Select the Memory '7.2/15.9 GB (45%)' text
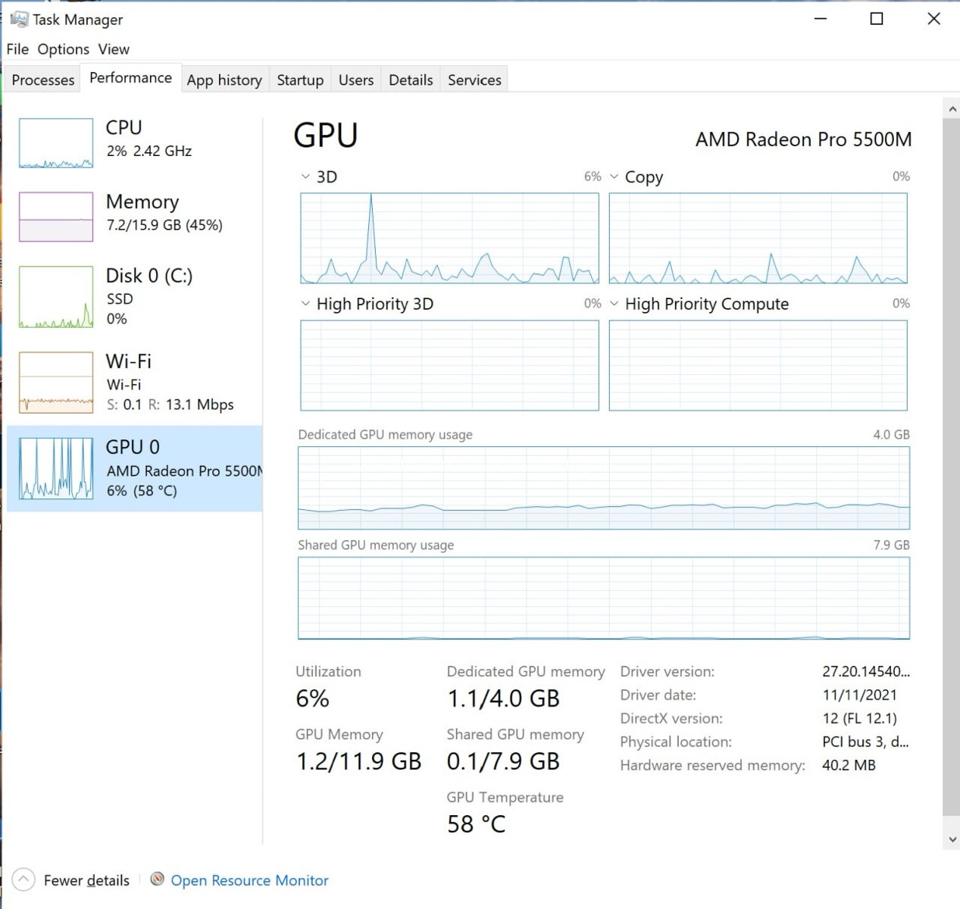The width and height of the screenshot is (960, 909). pyautogui.click(x=164, y=225)
